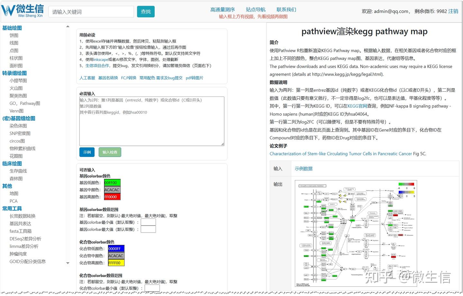Open the 临床绘图 category heading
This screenshot has width=463, height=296.
point(12,163)
